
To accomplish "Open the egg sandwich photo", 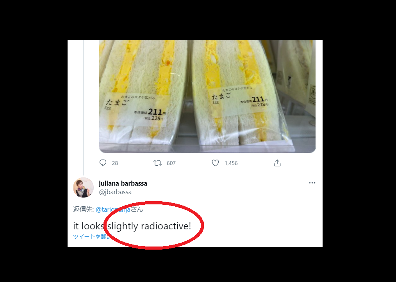I will coord(207,96).
